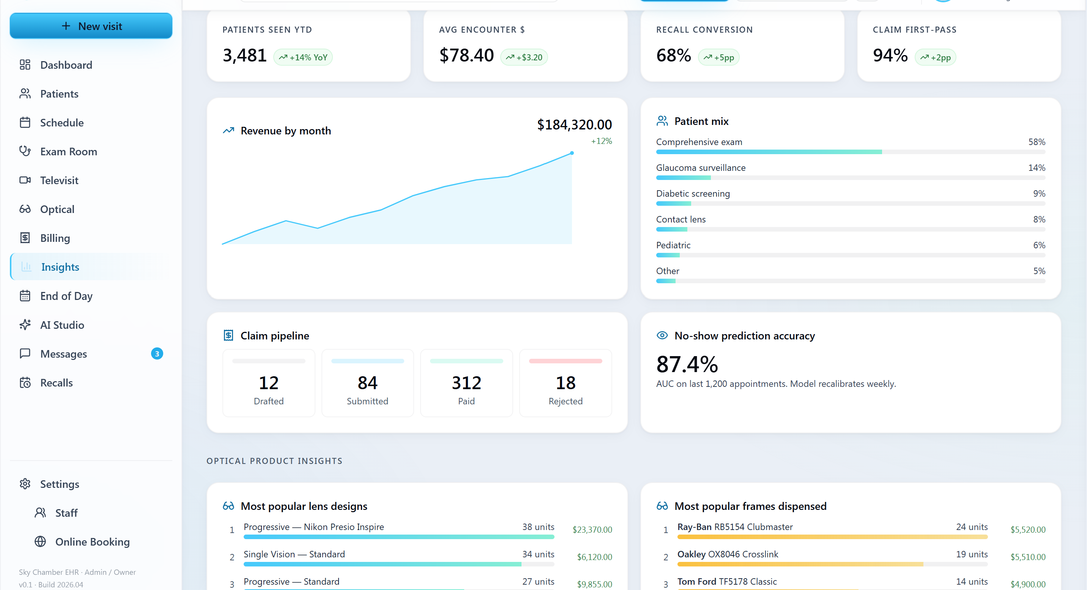Click the Claim pipeline receipt icon

[228, 336]
